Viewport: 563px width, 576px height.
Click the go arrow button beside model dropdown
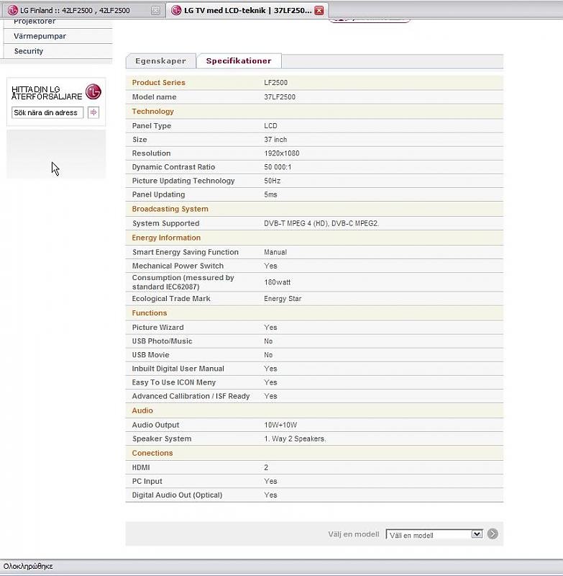[493, 534]
